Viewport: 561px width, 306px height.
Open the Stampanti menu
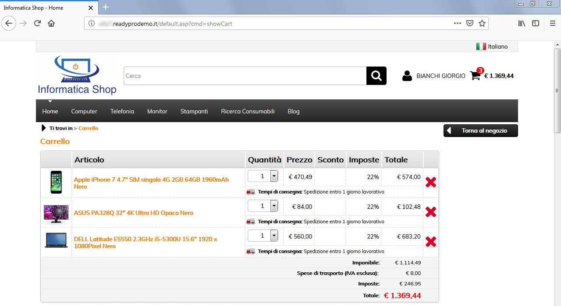click(194, 111)
